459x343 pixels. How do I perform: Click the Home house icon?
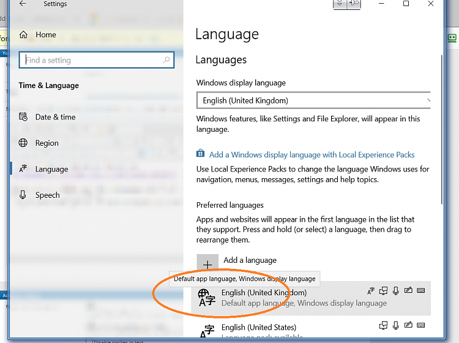(23, 34)
